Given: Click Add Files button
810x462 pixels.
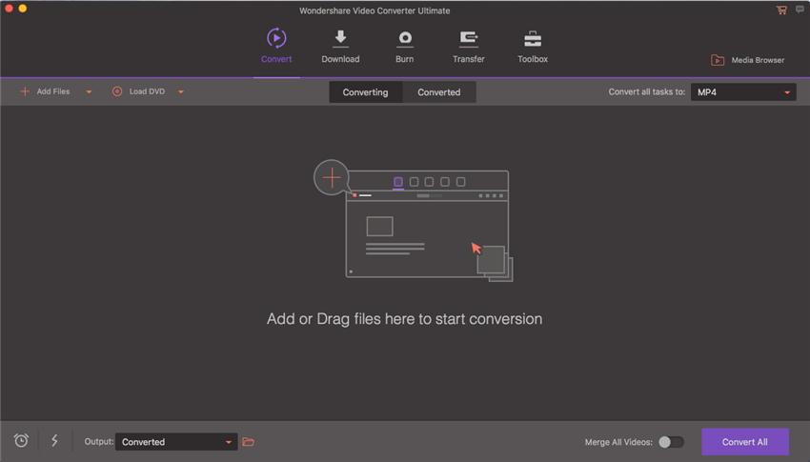Looking at the screenshot, I should (x=45, y=91).
